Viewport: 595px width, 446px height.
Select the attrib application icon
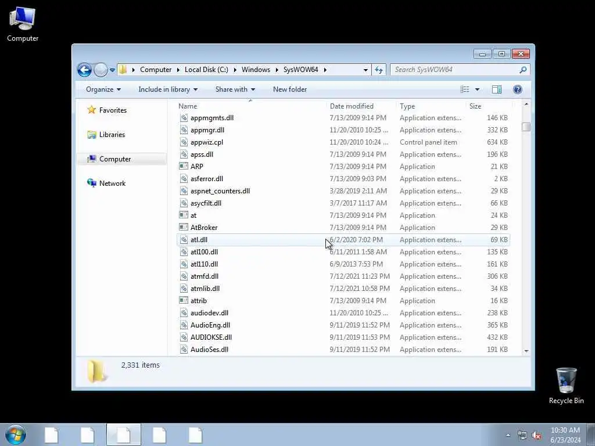184,301
